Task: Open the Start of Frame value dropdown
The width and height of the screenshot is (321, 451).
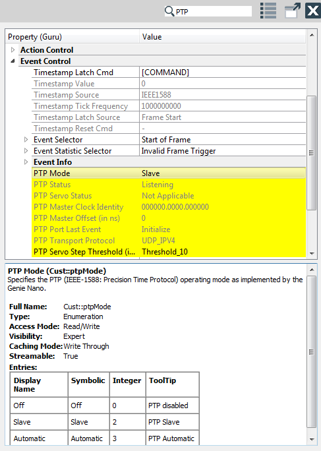Action: [x=223, y=140]
